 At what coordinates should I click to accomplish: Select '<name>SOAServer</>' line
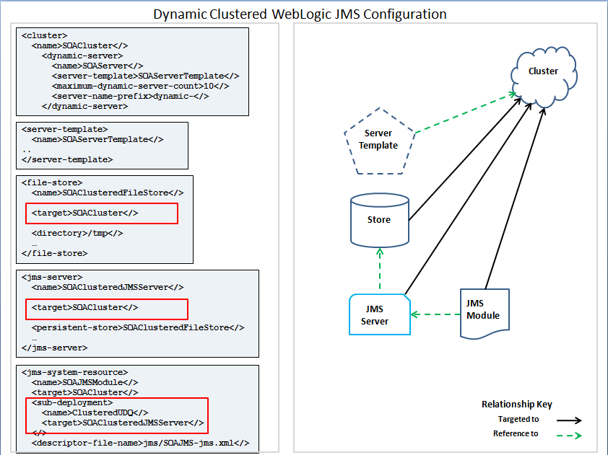coord(97,66)
